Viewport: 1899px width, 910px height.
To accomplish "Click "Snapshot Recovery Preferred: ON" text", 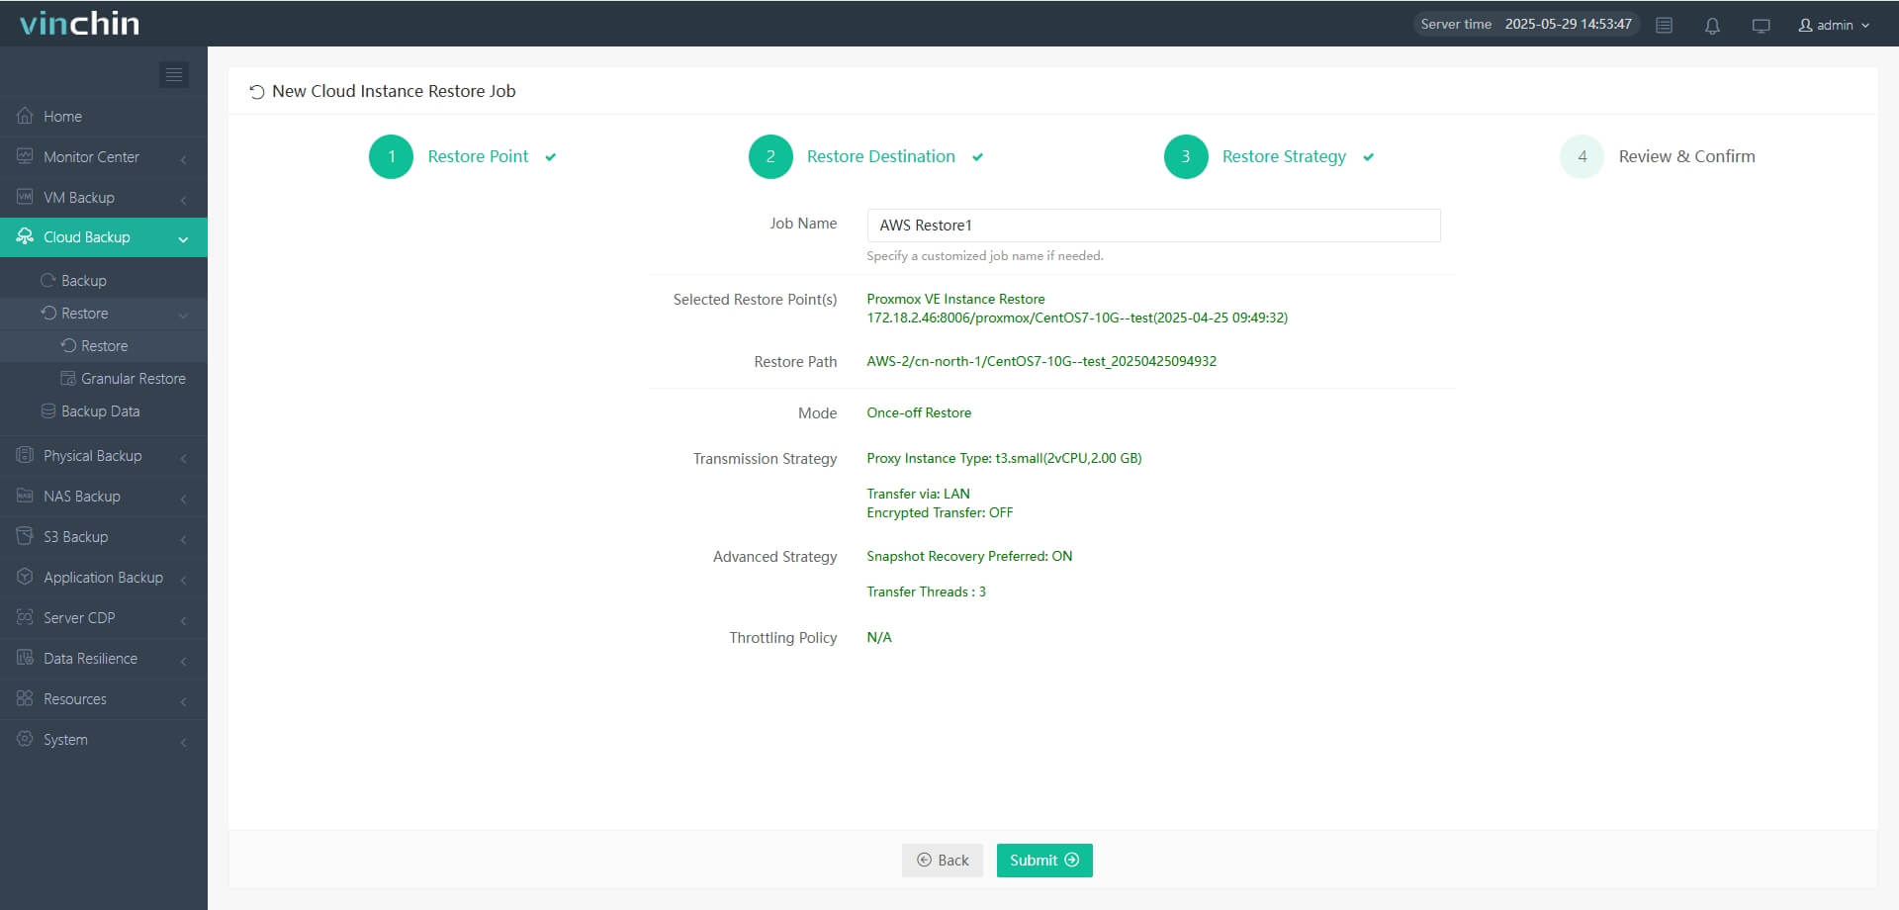I will [969, 556].
